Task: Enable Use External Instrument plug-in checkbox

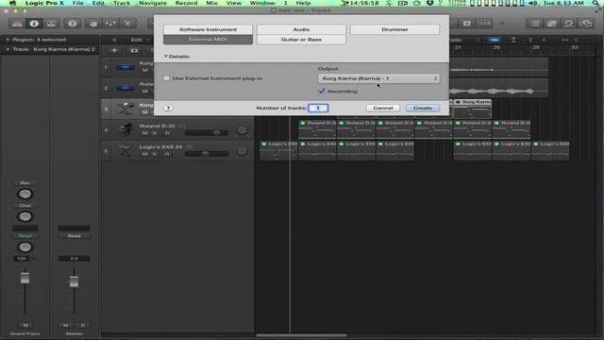Action: point(166,78)
